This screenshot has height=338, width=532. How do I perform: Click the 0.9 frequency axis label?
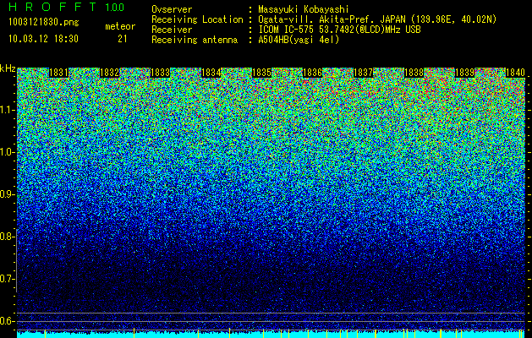point(7,194)
